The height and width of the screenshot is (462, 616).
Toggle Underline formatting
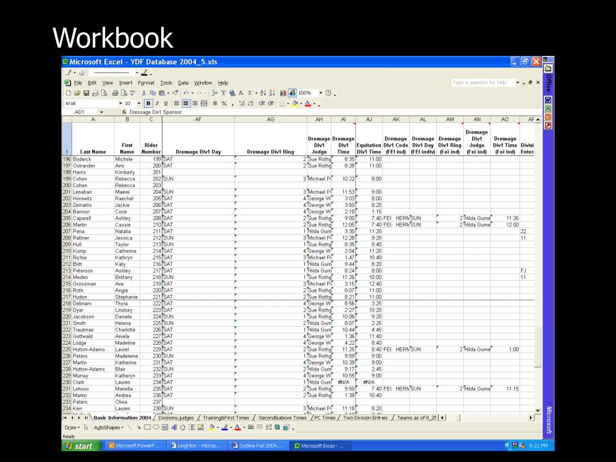[166, 103]
